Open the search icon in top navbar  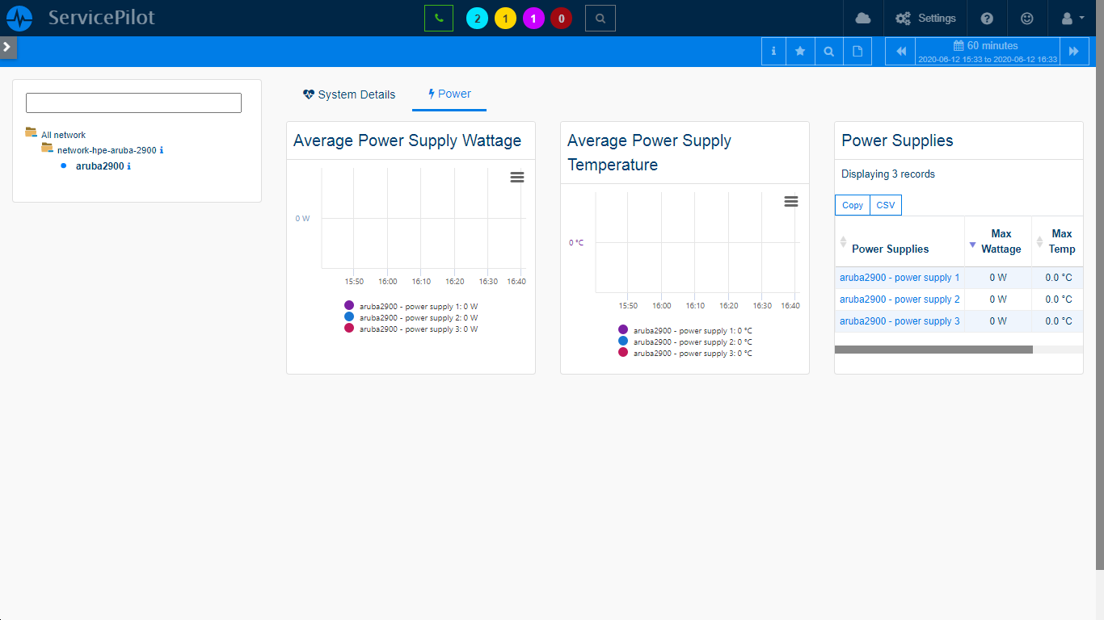[x=600, y=18]
